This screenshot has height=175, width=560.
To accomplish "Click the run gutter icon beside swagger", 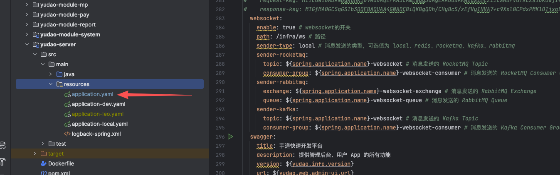I will point(230,137).
